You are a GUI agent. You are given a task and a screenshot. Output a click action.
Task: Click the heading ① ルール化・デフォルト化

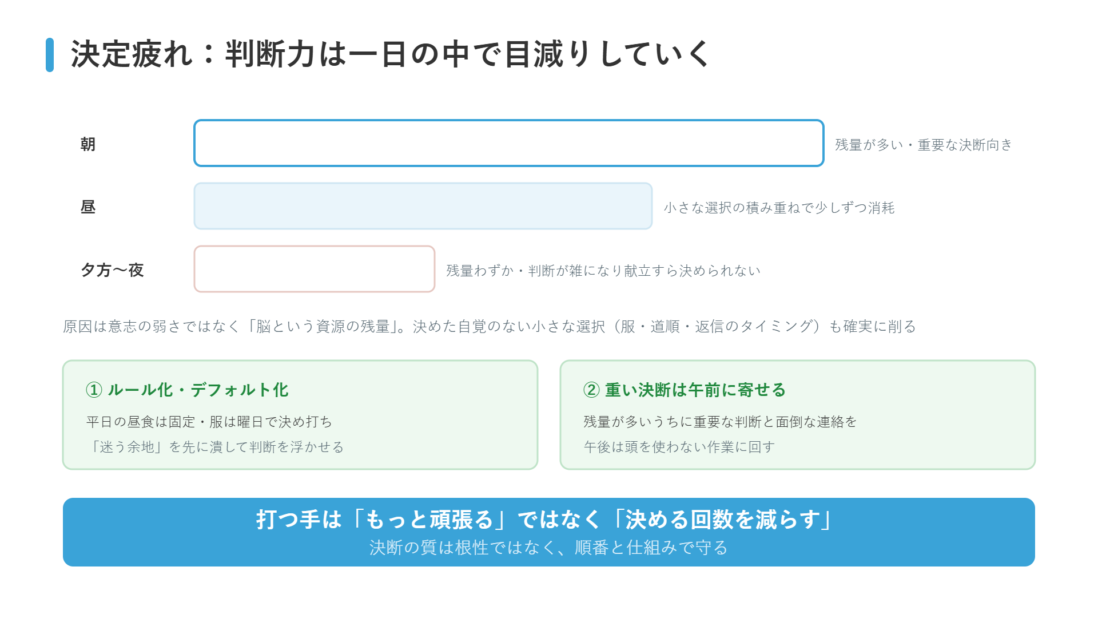coord(187,390)
